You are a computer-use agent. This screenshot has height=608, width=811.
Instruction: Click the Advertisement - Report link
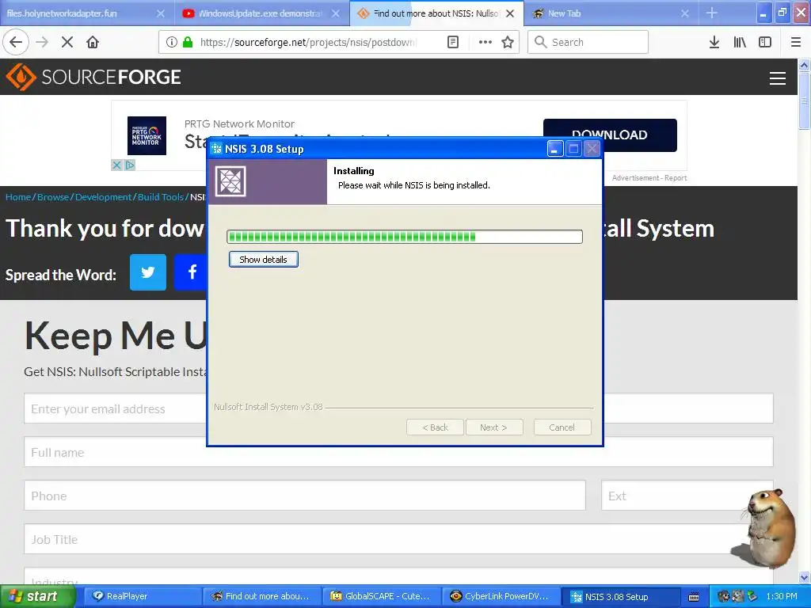649,178
